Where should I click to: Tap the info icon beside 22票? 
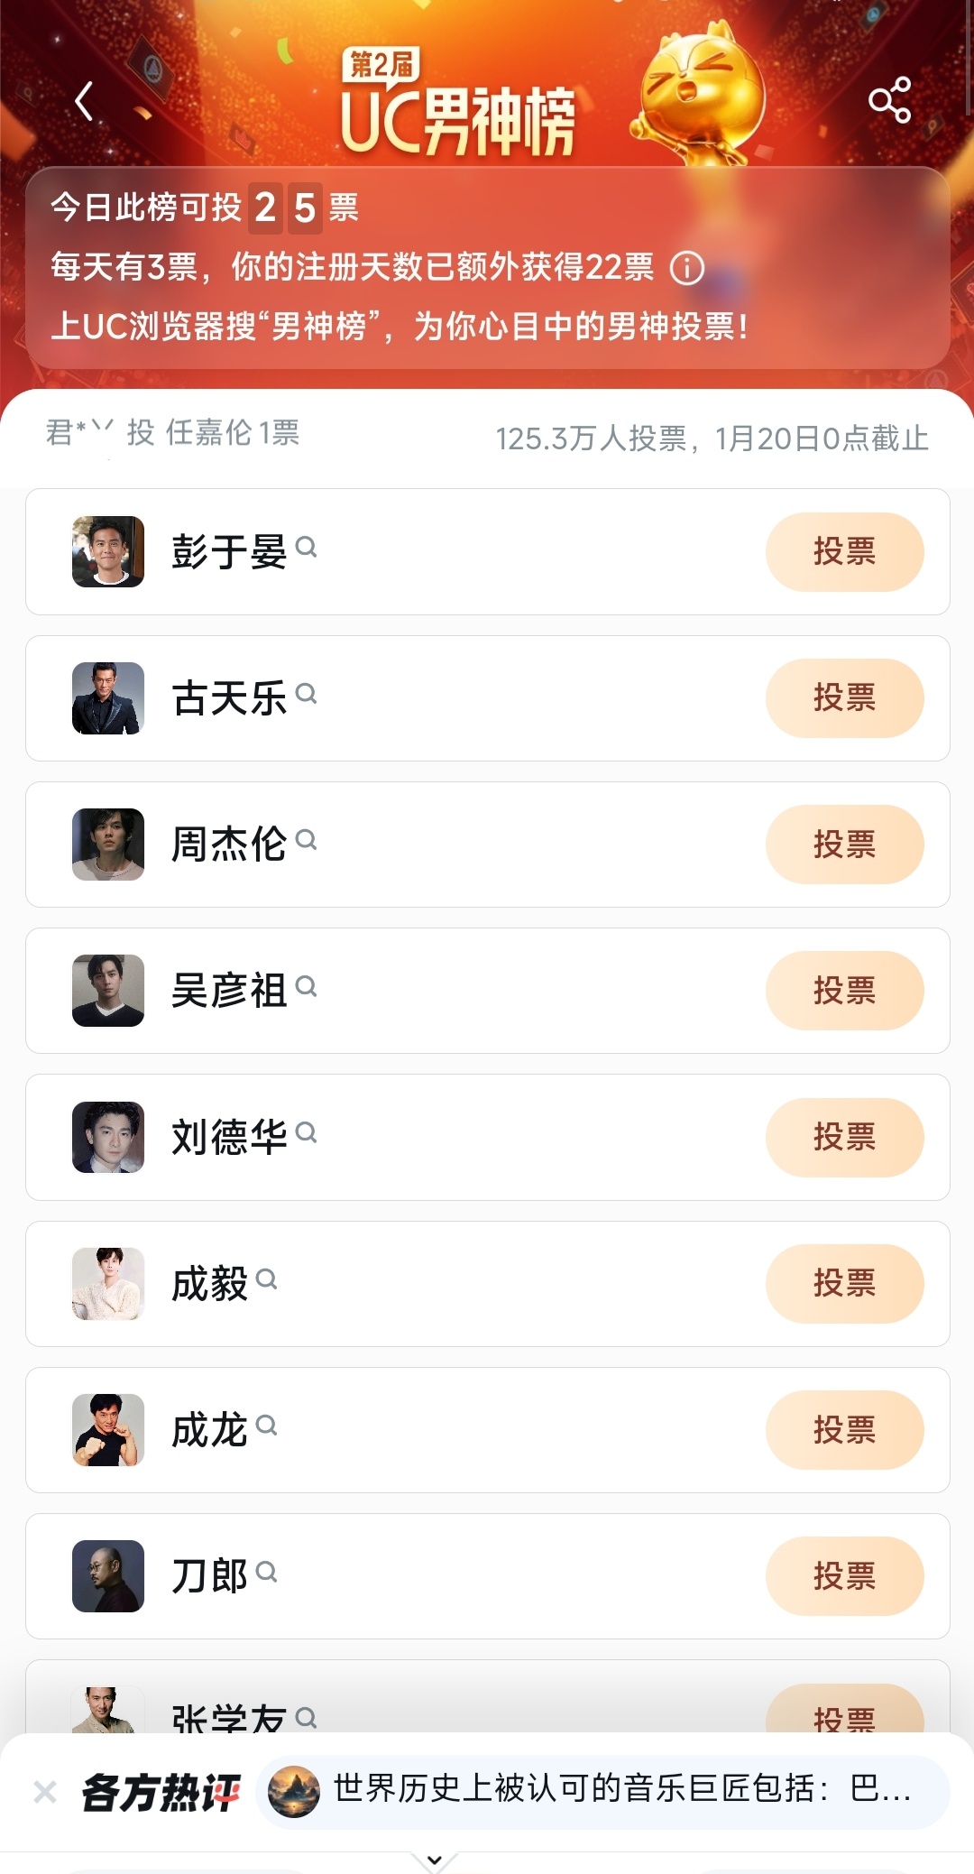tap(687, 268)
